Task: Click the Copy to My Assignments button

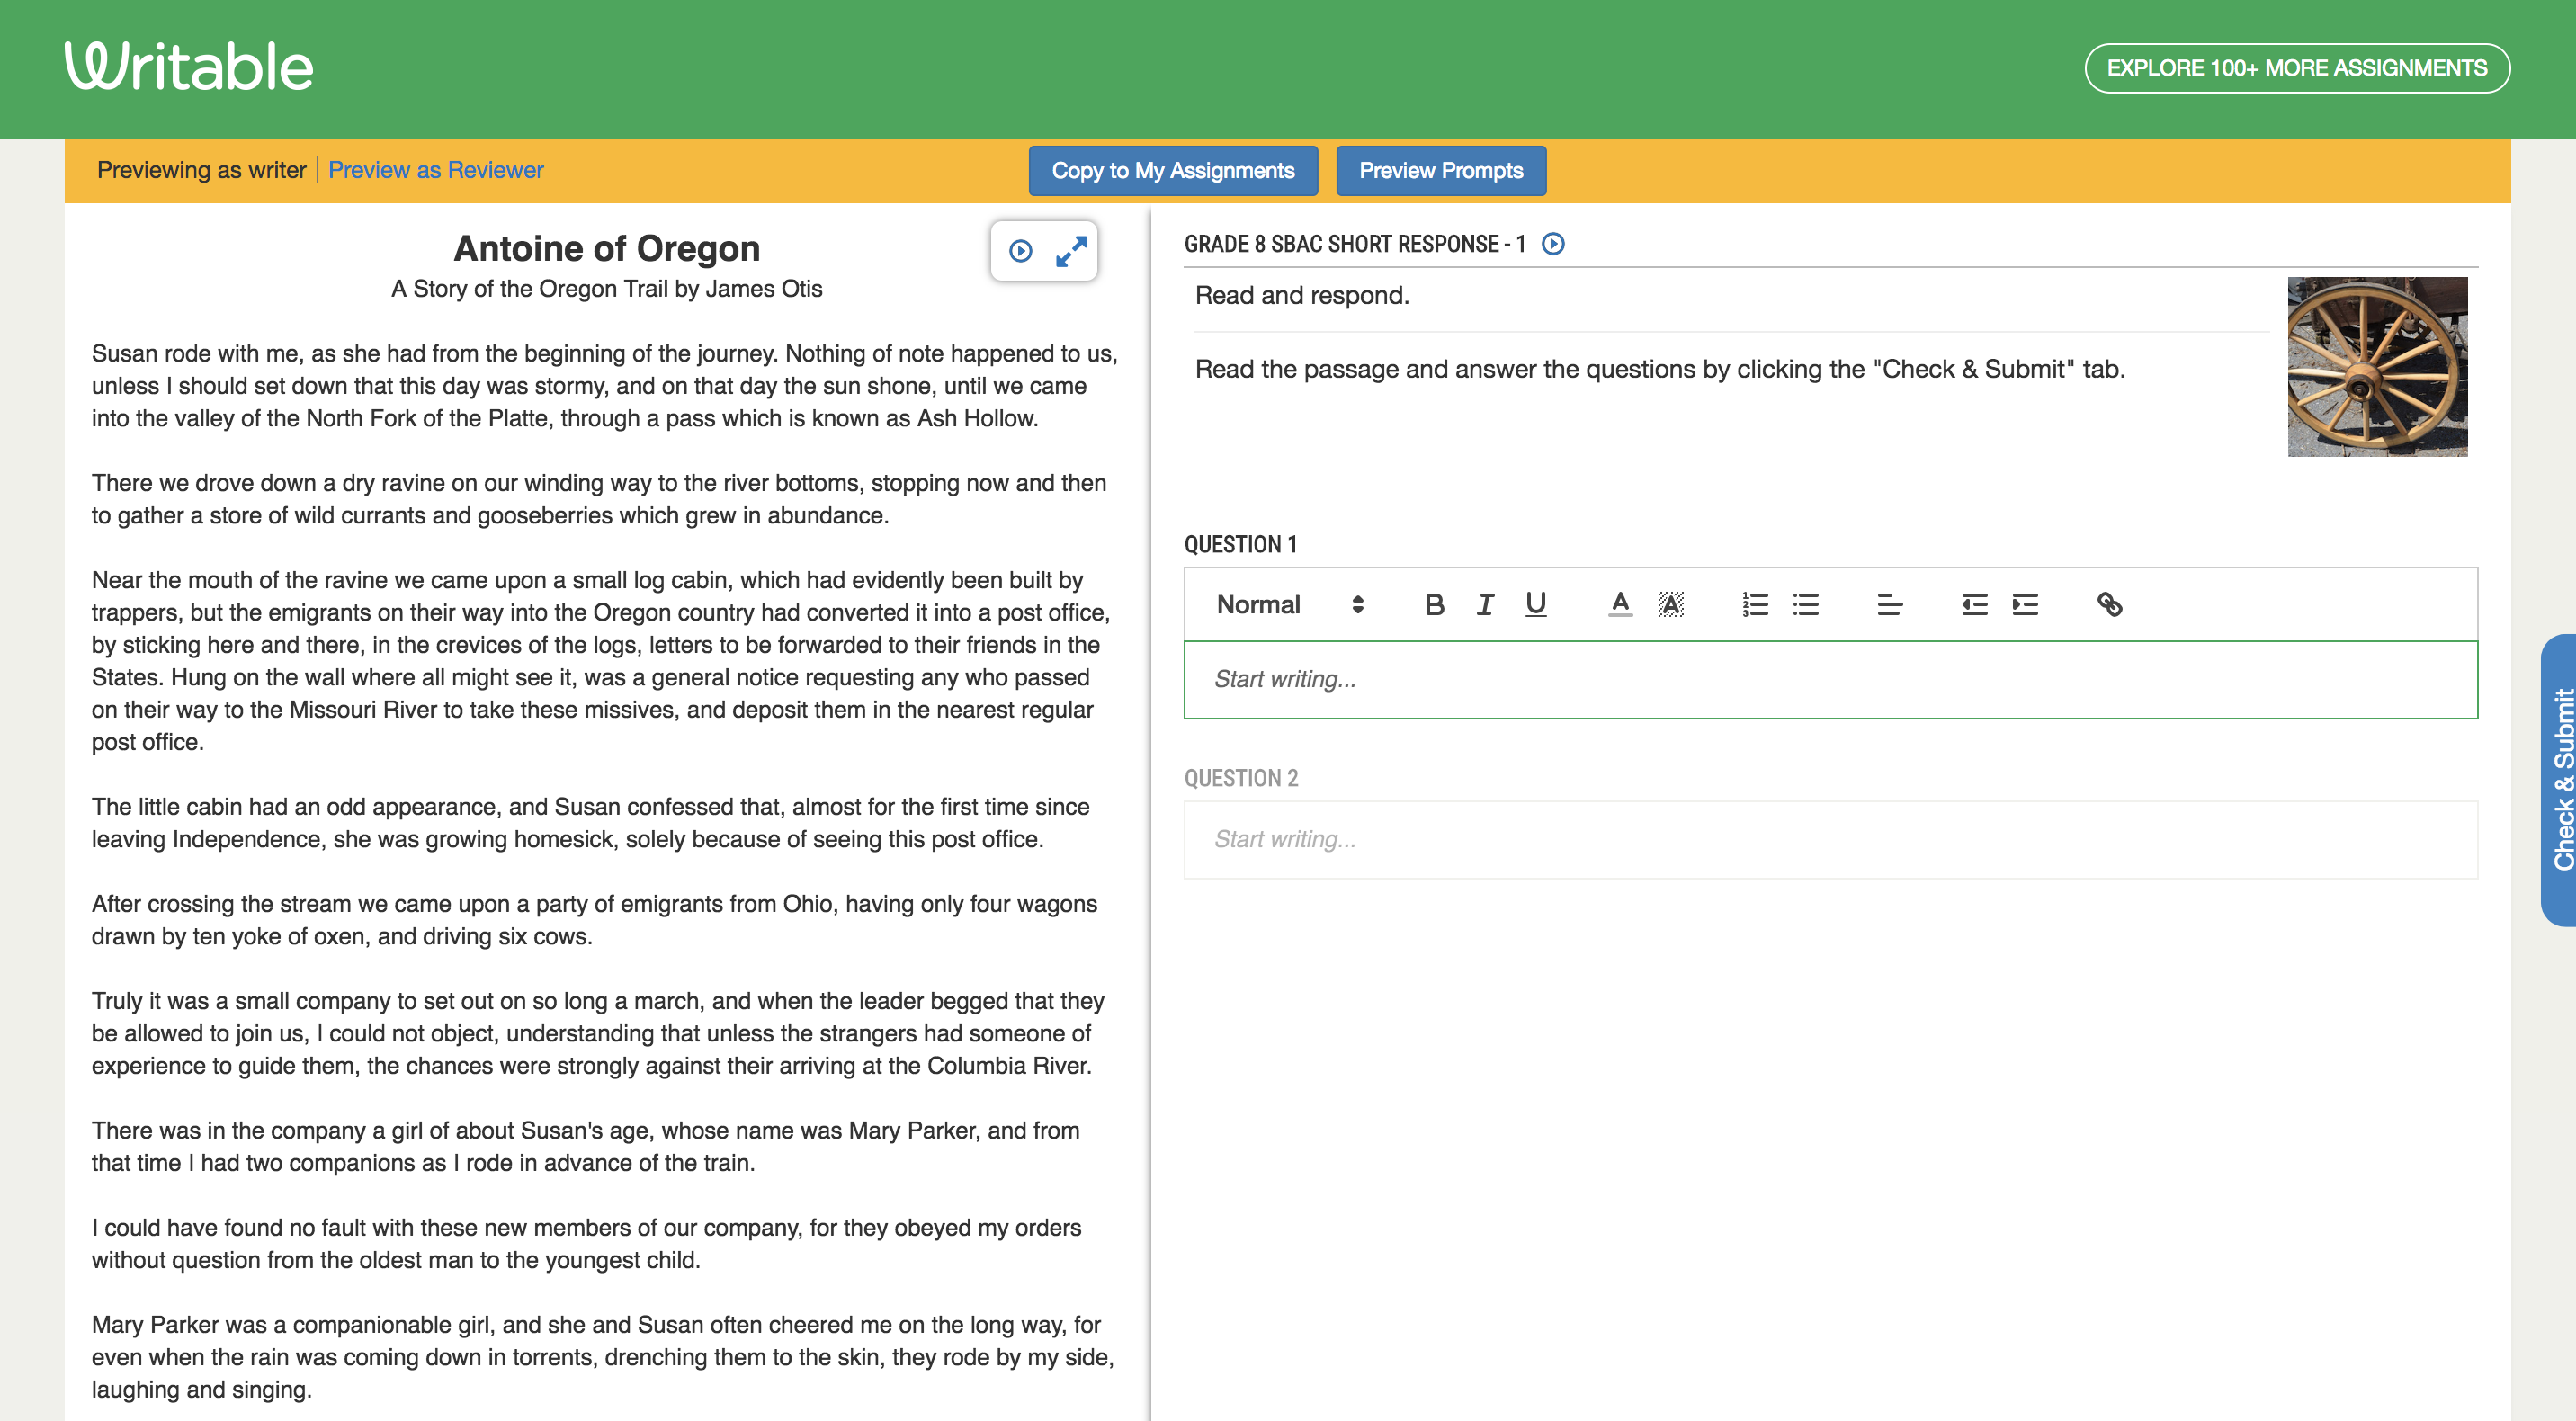Action: 1173,170
